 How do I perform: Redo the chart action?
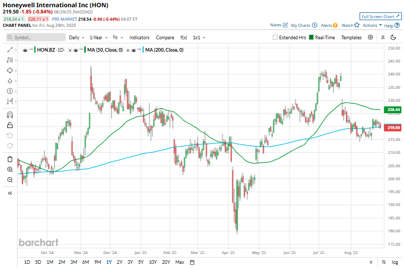(10, 146)
